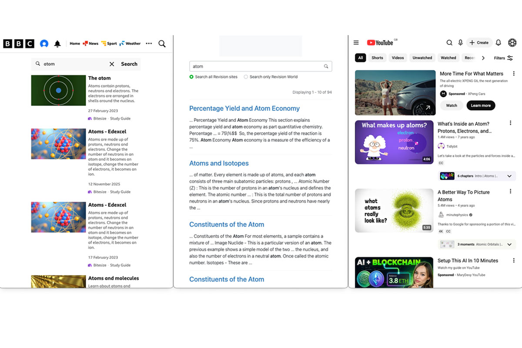522x348 pixels.
Task: Open BBC more menu (three dots)
Action: pyautogui.click(x=149, y=43)
